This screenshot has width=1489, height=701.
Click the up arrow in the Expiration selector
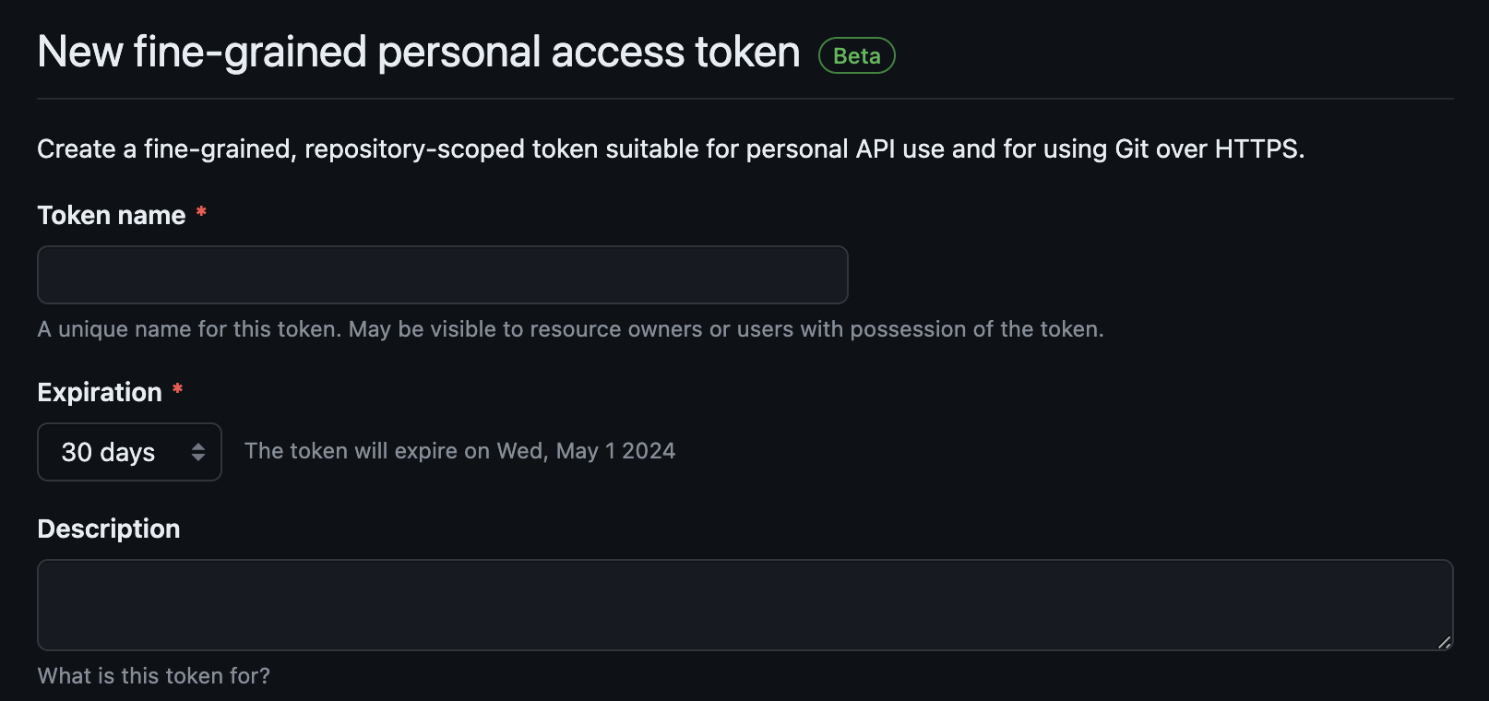pyautogui.click(x=198, y=446)
